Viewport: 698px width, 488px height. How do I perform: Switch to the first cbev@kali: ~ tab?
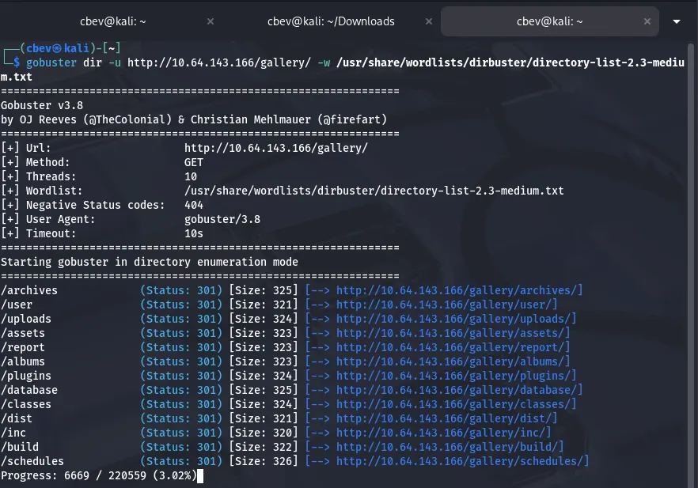tap(110, 21)
